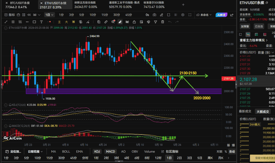Open 查看主力挂单情况 link
The image size is (275, 163).
coord(253,40)
